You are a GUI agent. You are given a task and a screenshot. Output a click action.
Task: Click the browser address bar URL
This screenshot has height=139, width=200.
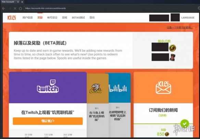[46, 8]
